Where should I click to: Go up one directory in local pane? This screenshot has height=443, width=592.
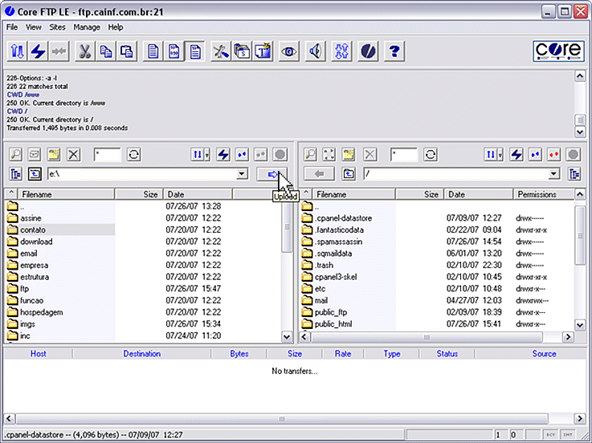tap(35, 174)
